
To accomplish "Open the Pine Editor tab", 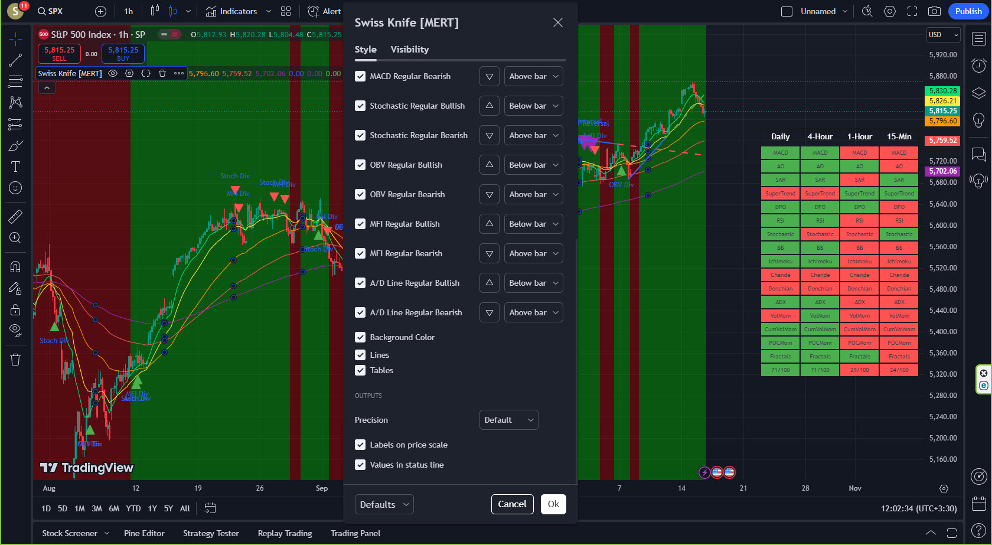I will tap(144, 533).
